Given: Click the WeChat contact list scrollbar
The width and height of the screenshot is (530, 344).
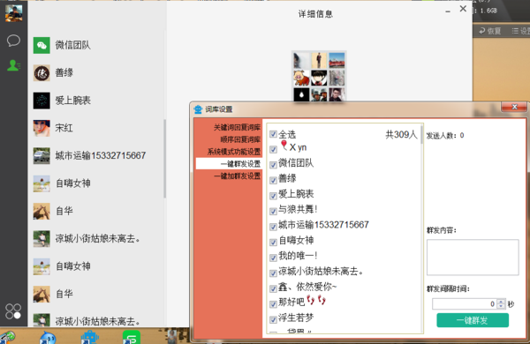Looking at the screenshot, I should (164, 159).
